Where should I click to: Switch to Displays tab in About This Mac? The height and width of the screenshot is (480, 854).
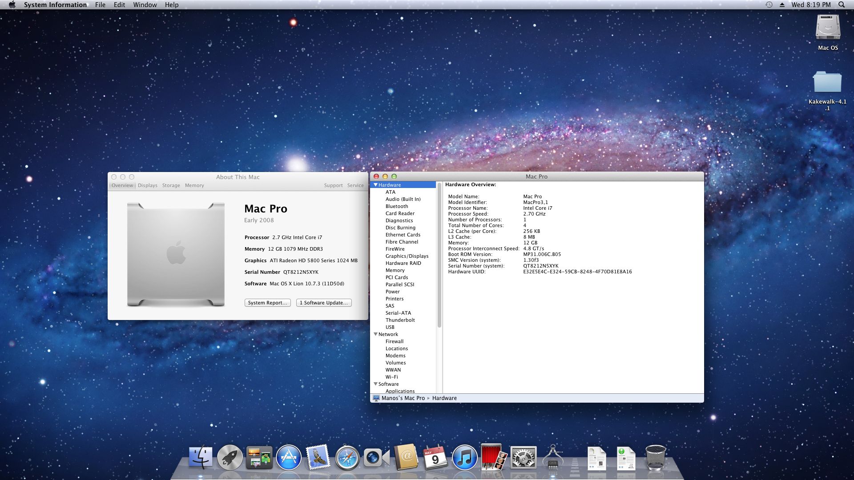(x=148, y=186)
